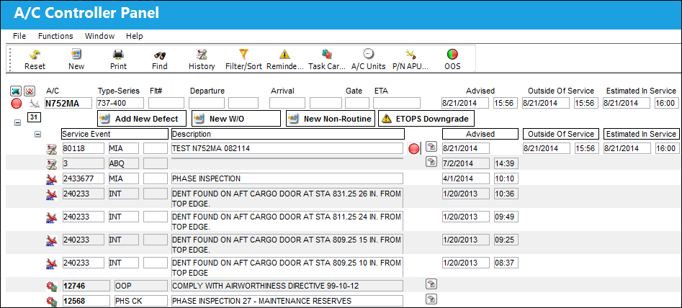Screen dimensions: 682x308
Task: Open the Functions menu
Action: click(55, 36)
